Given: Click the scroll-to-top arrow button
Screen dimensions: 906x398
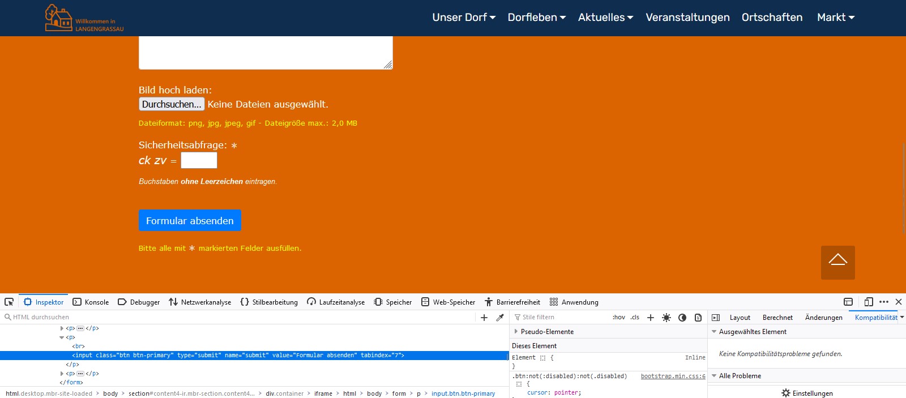Looking at the screenshot, I should point(837,262).
